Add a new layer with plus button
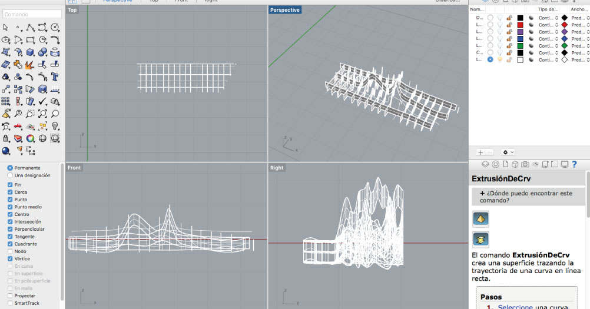 [x=480, y=152]
